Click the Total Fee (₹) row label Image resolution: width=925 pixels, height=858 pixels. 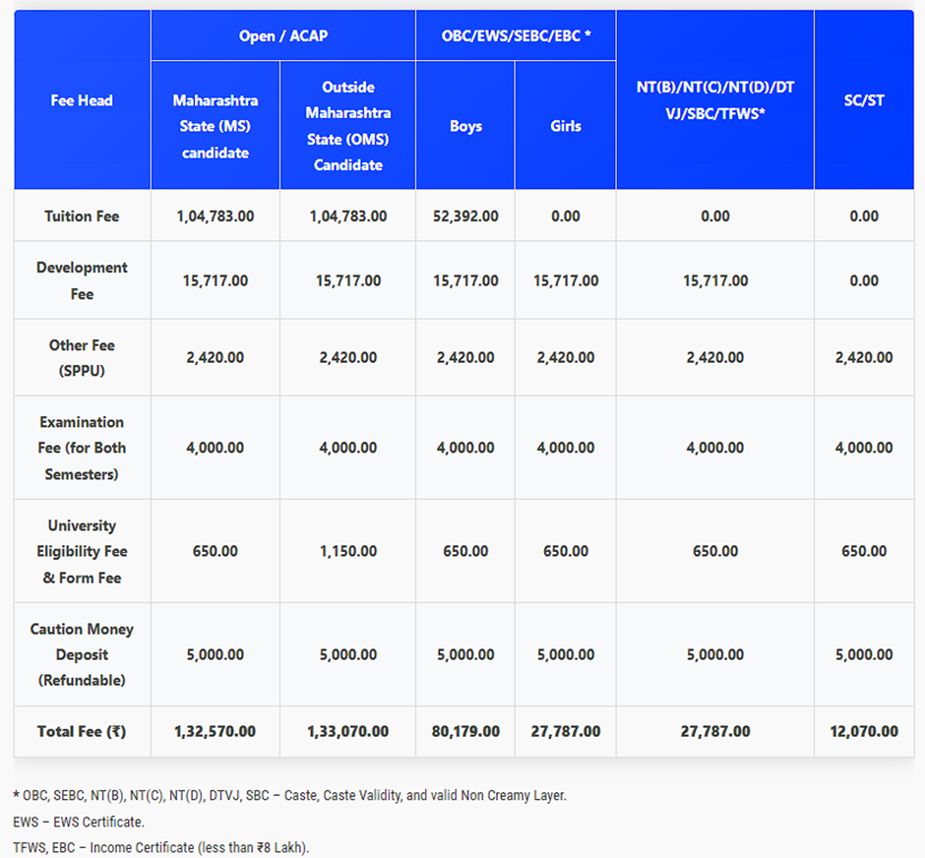(82, 731)
